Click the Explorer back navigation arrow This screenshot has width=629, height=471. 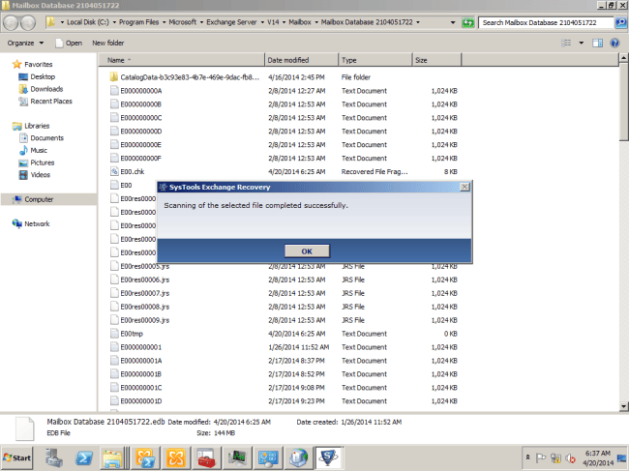pos(12,22)
